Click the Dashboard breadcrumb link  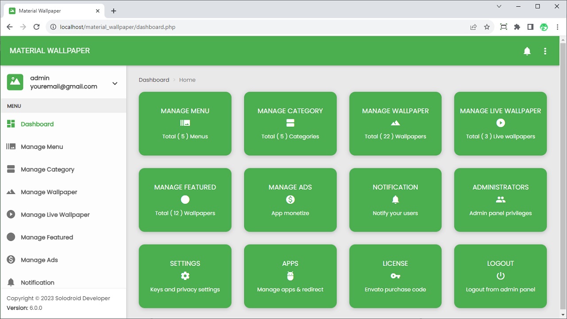154,80
